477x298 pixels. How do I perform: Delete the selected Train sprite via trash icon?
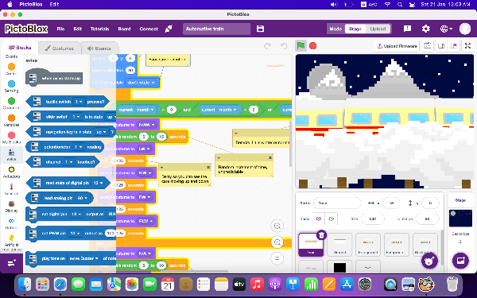point(321,234)
